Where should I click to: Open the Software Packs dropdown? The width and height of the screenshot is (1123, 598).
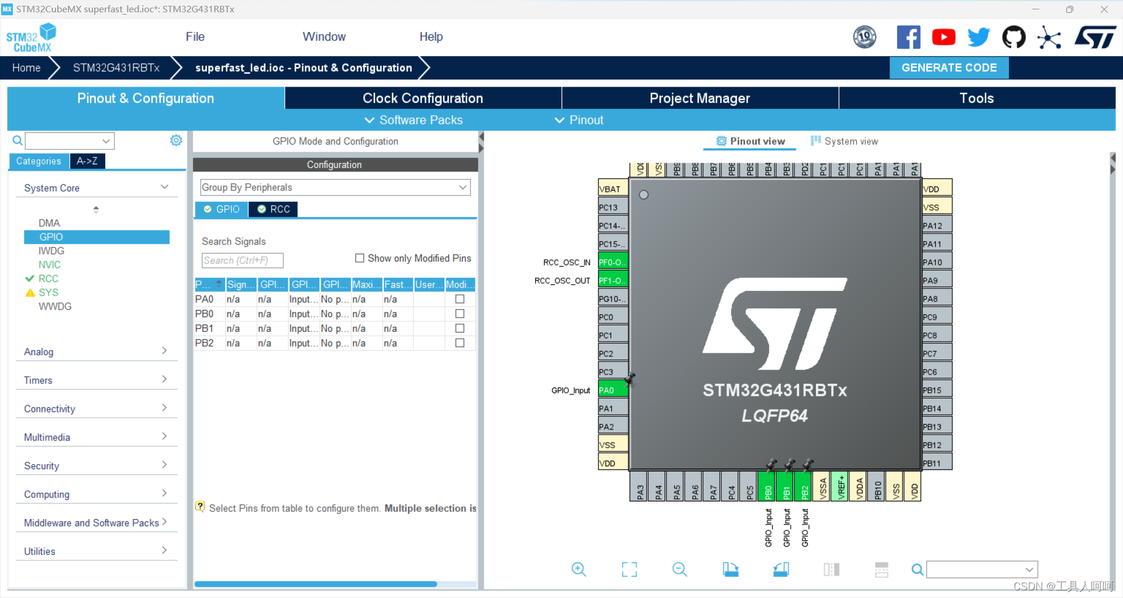pos(414,120)
